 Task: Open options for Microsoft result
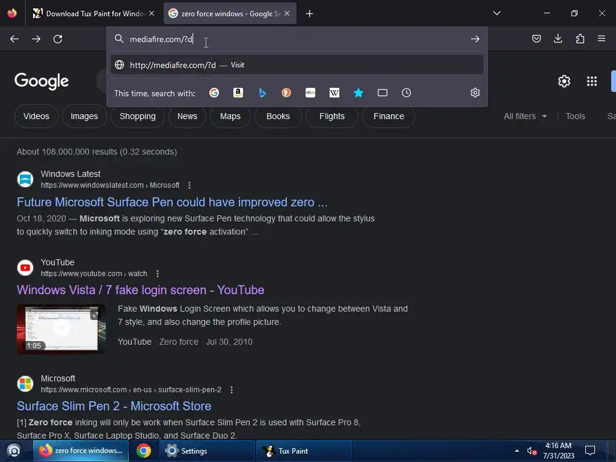pyautogui.click(x=232, y=390)
